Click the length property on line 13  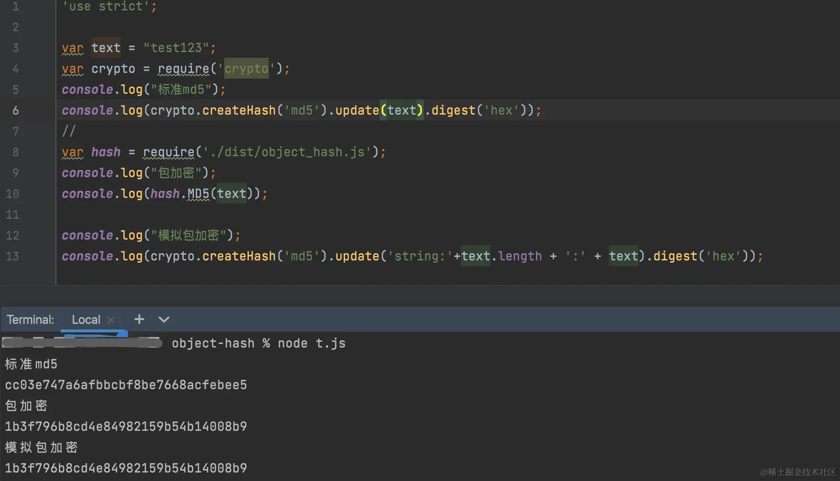(520, 256)
